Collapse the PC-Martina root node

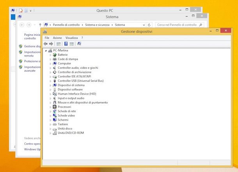pyautogui.click(x=46, y=51)
